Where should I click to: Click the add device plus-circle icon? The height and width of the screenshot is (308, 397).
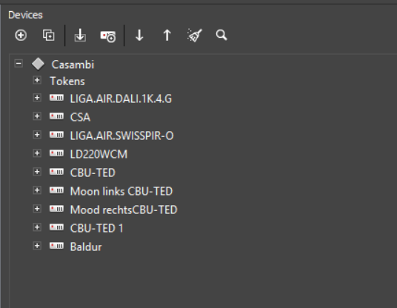21,36
